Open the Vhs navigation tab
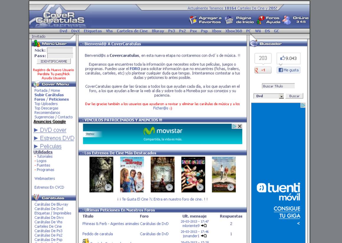The height and width of the screenshot is (243, 342). (109, 31)
